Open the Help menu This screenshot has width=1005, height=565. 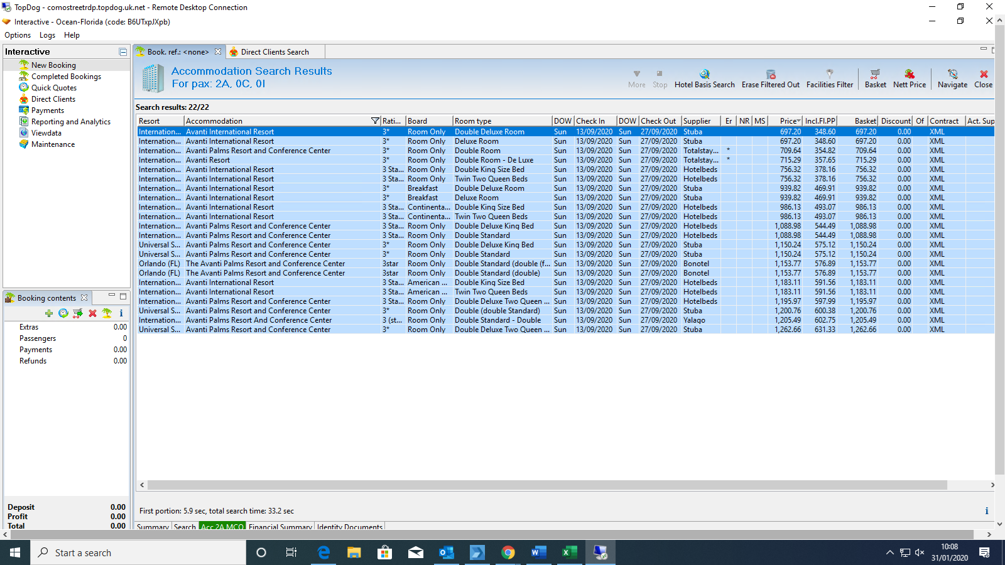click(72, 35)
